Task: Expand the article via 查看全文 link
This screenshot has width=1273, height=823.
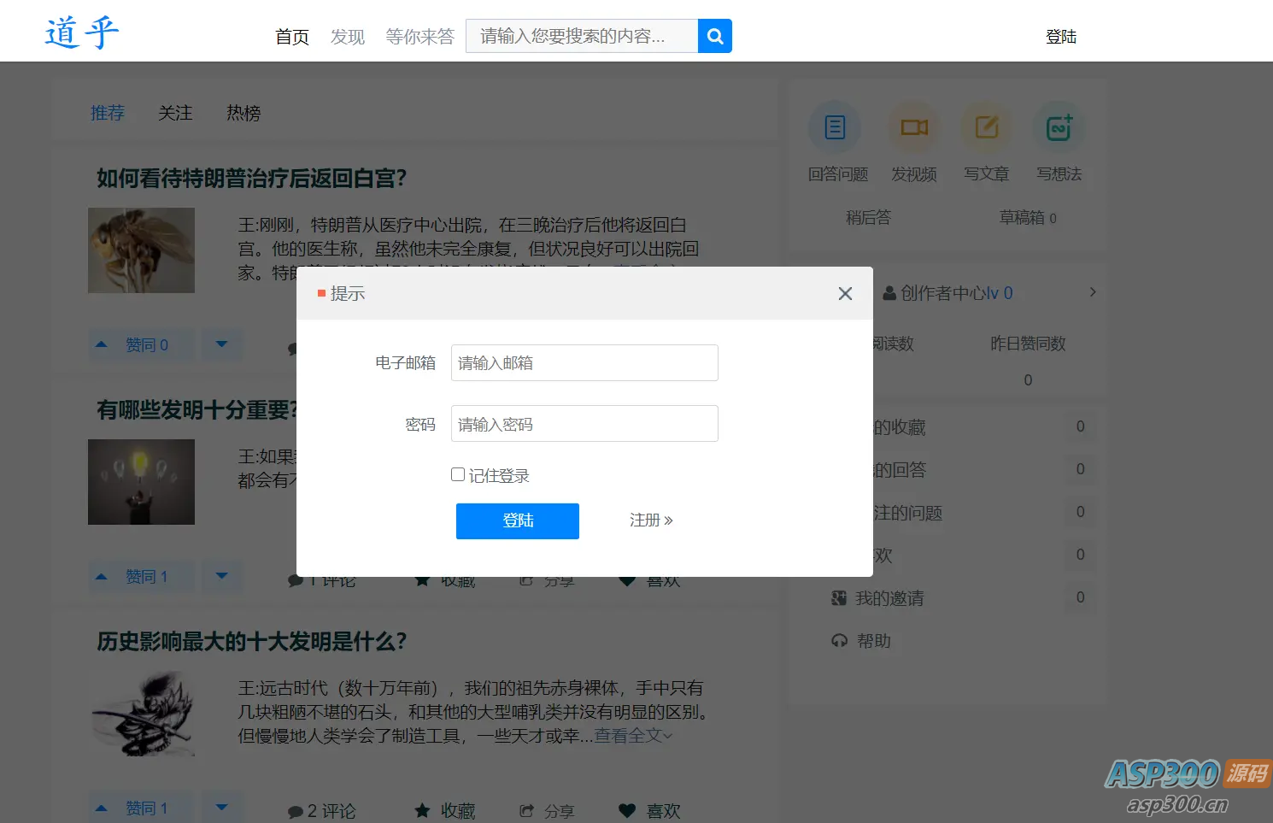Action: [x=631, y=735]
